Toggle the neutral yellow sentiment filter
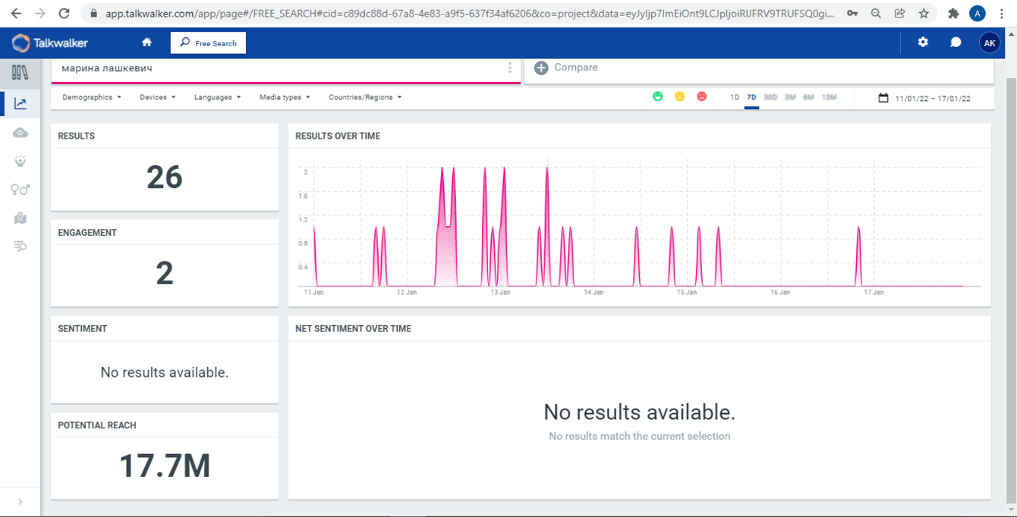The image size is (1017, 517). 680,96
